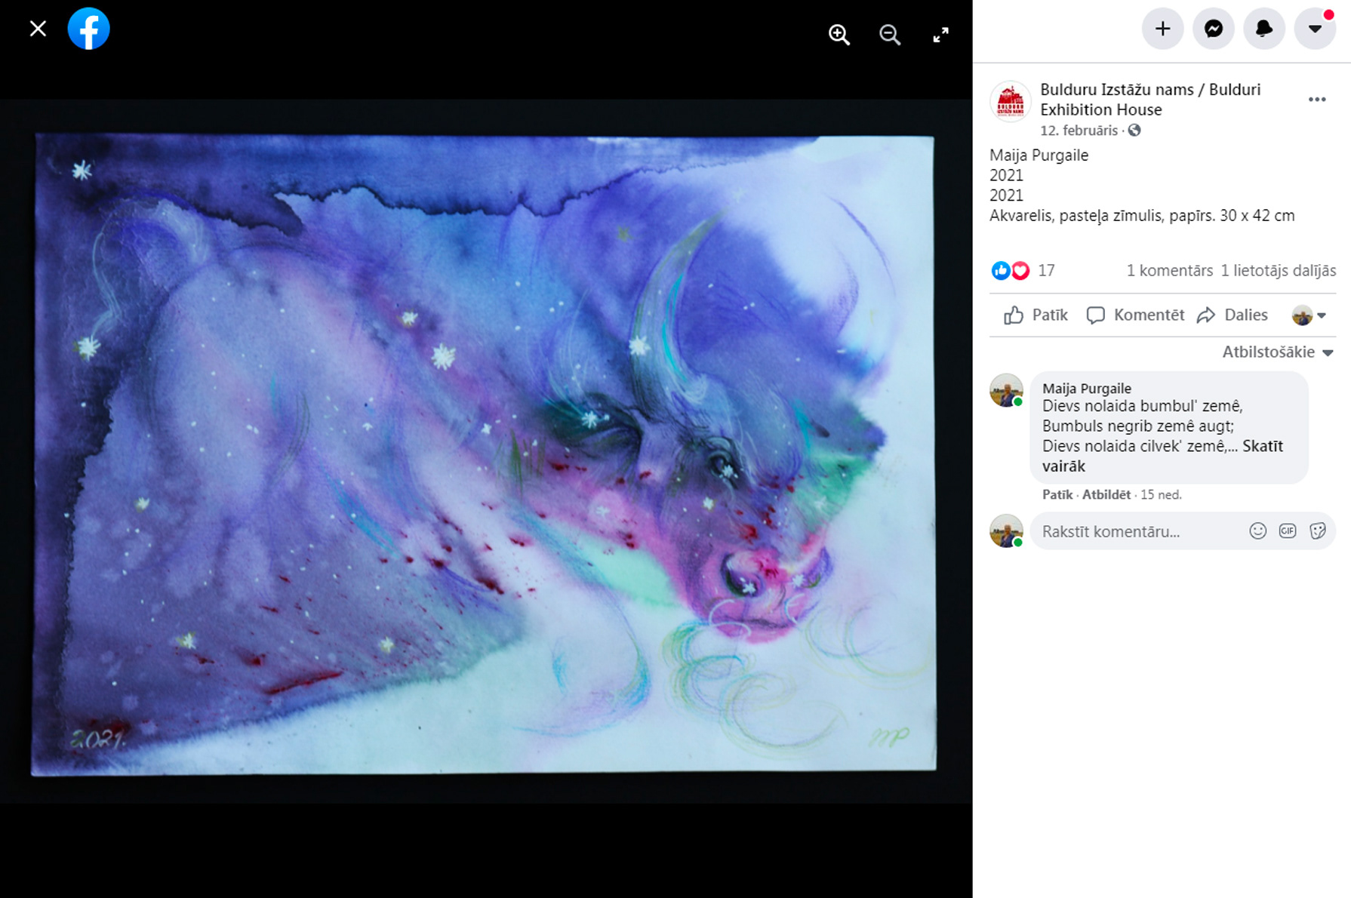This screenshot has width=1351, height=898.
Task: Like Maija Purgaile's comment via Patīk
Action: (1057, 495)
